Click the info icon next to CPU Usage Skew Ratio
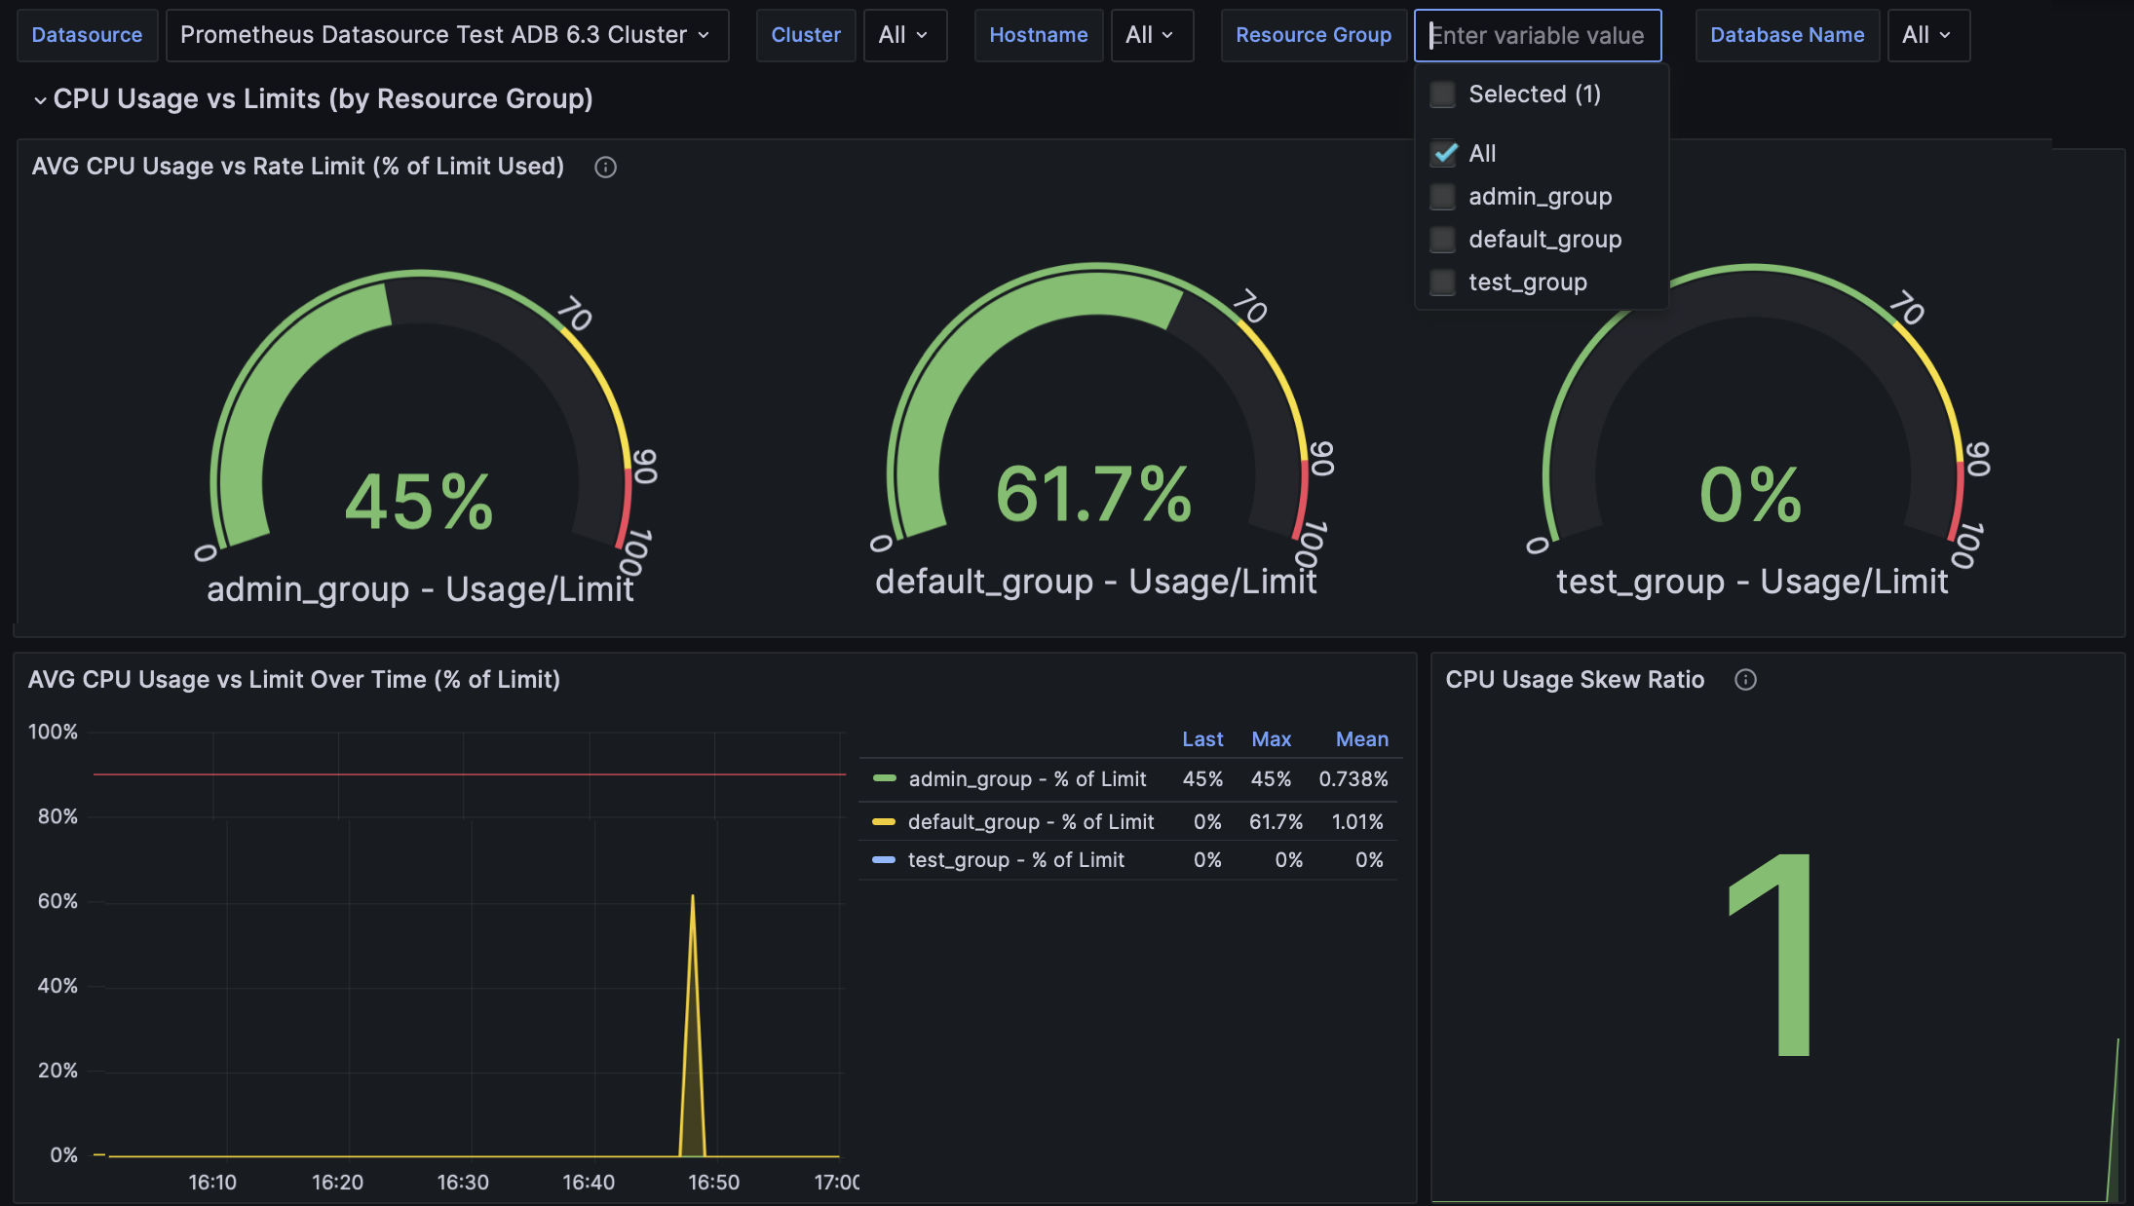The width and height of the screenshot is (2134, 1206). click(1745, 680)
